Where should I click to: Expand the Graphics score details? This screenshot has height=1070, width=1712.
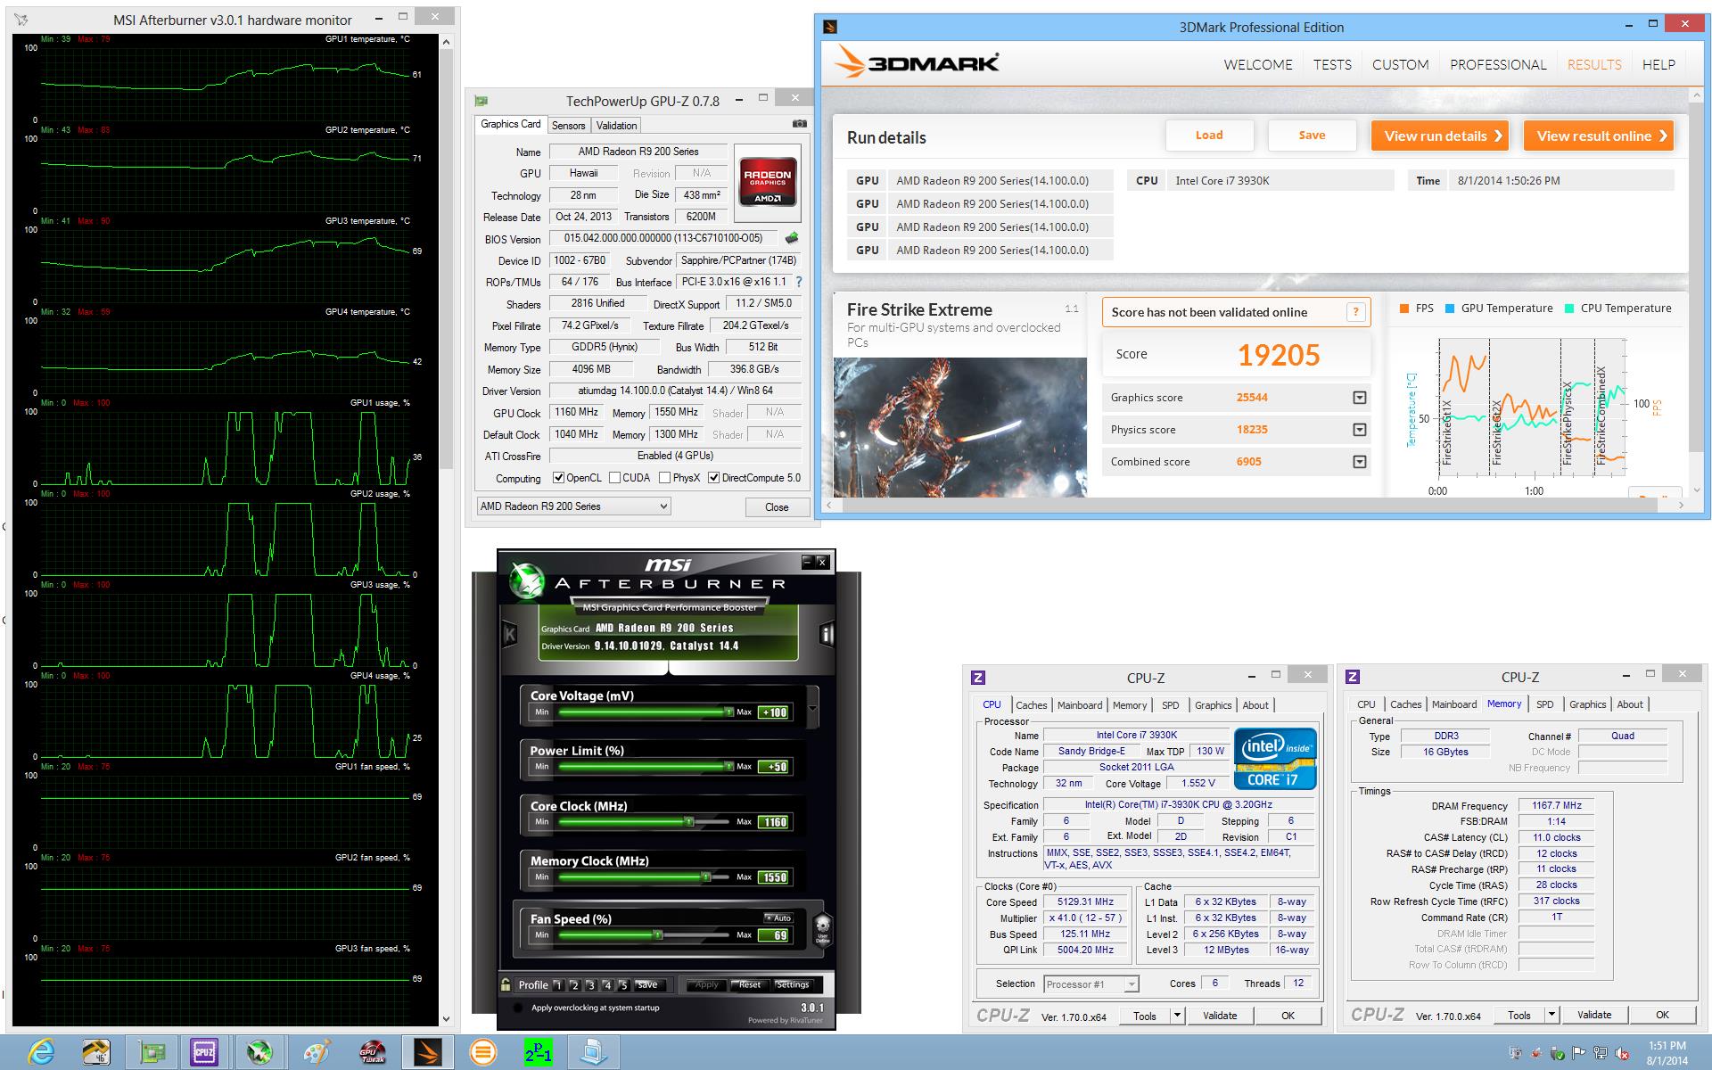(x=1359, y=398)
